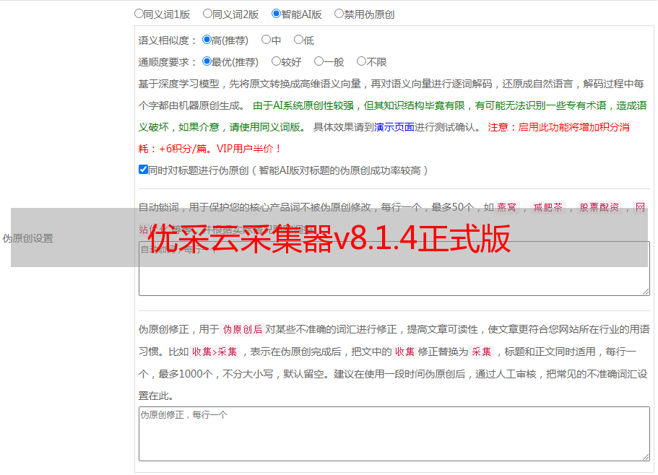Click the 股票配资 example keyword tag
Image resolution: width=658 pixels, height=475 pixels.
click(x=599, y=207)
